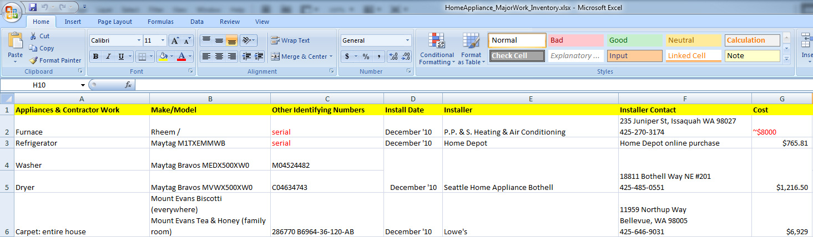
Task: Expand the Fill Color dropdown arrow
Action: click(171, 56)
